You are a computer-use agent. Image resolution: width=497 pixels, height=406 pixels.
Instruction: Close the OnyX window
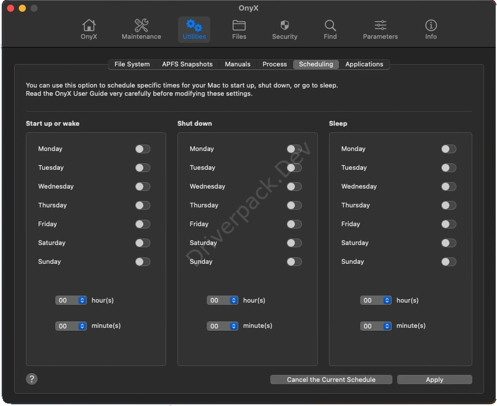(x=11, y=8)
